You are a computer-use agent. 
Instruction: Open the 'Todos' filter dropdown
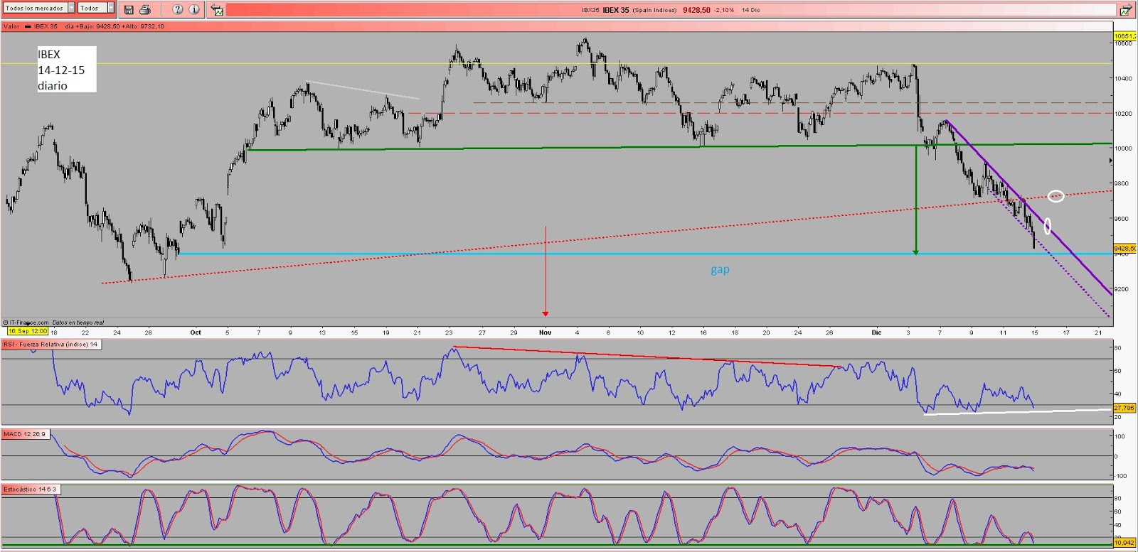point(96,8)
